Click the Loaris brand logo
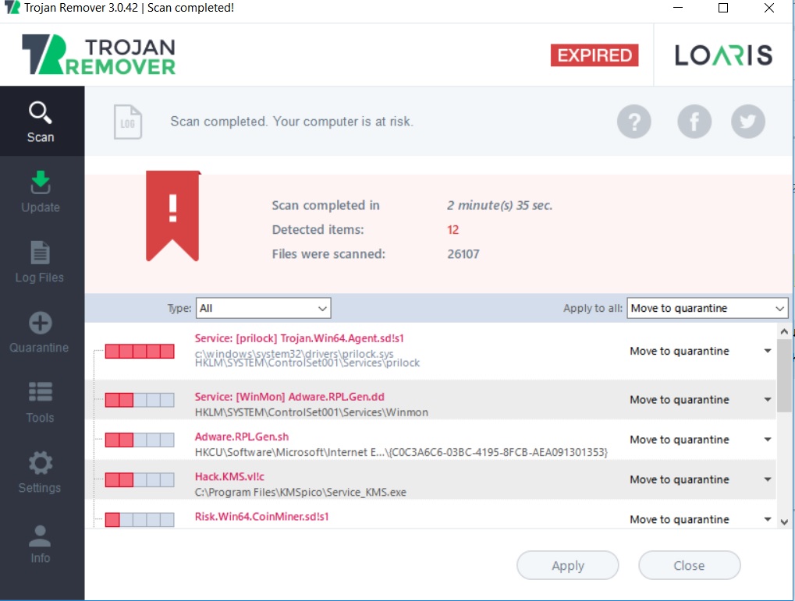This screenshot has height=601, width=795. point(723,55)
